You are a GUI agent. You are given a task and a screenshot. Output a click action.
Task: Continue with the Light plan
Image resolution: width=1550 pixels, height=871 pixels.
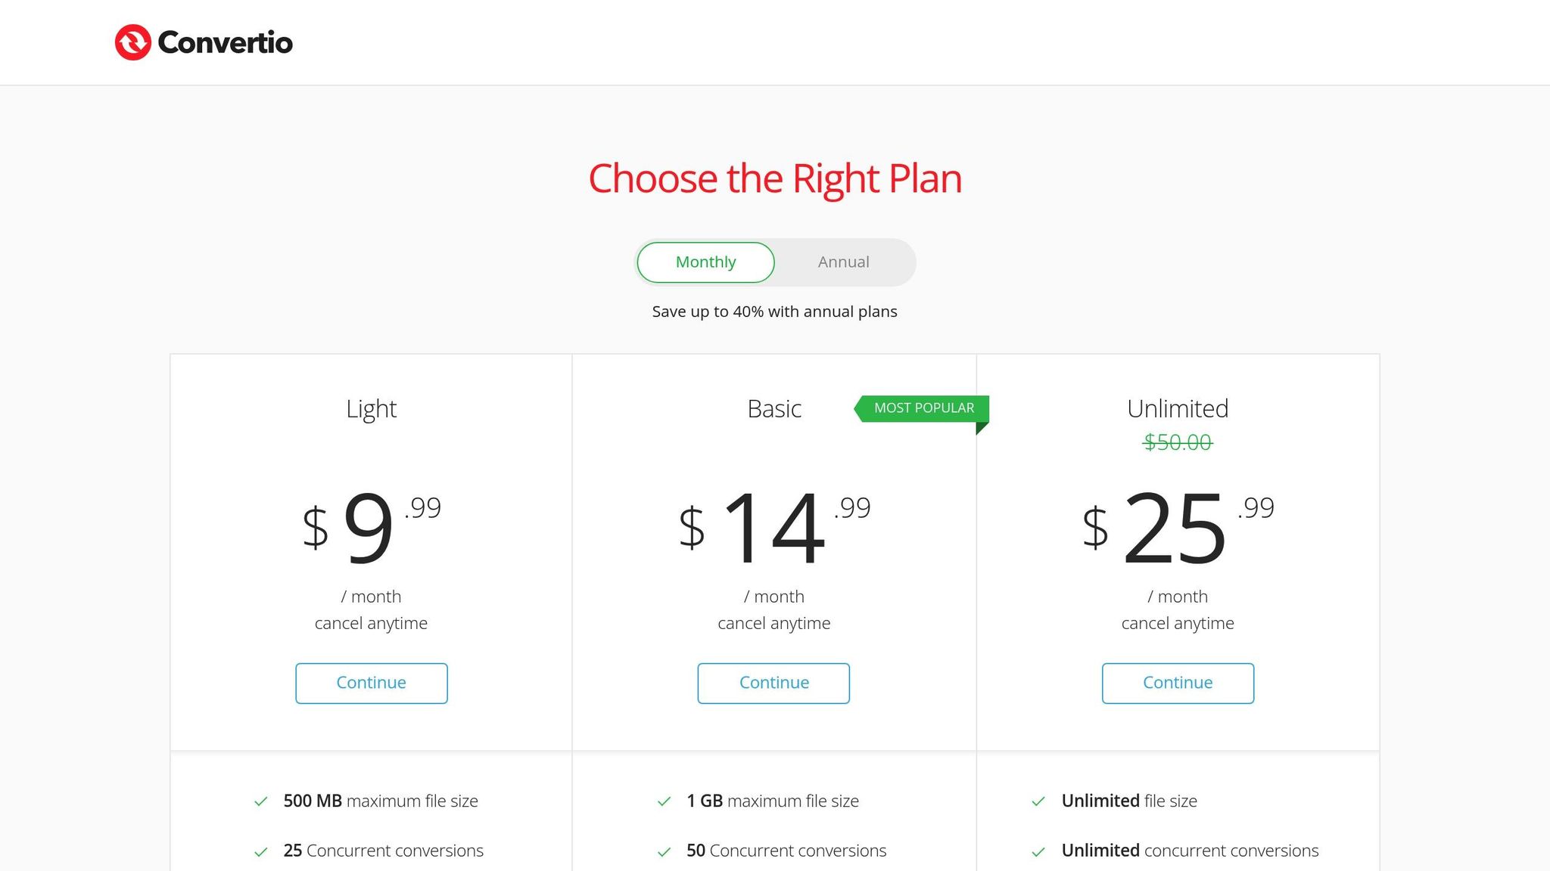(372, 683)
